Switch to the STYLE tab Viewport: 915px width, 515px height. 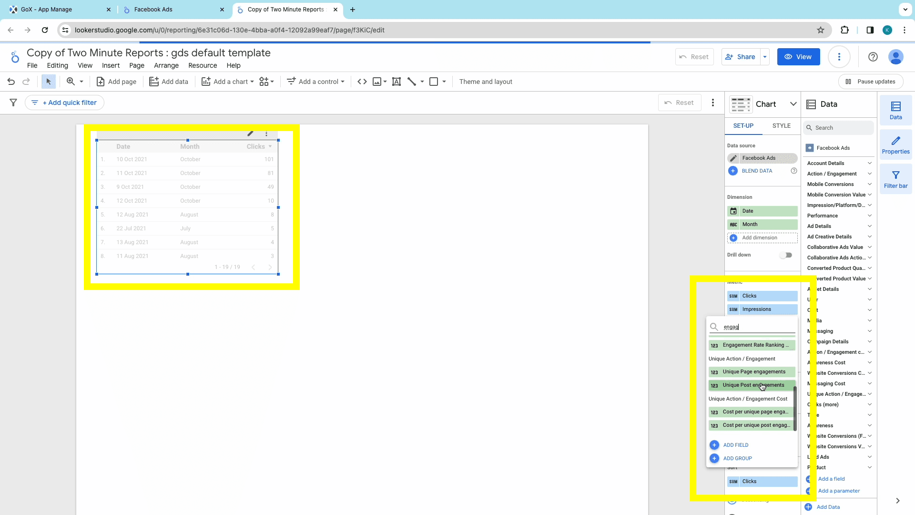click(x=782, y=126)
